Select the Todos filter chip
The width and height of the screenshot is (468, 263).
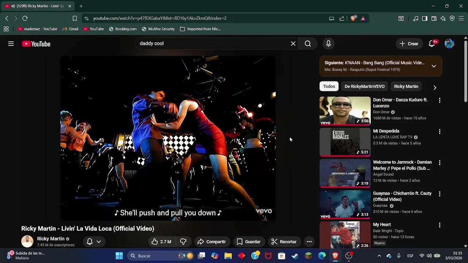(x=329, y=87)
